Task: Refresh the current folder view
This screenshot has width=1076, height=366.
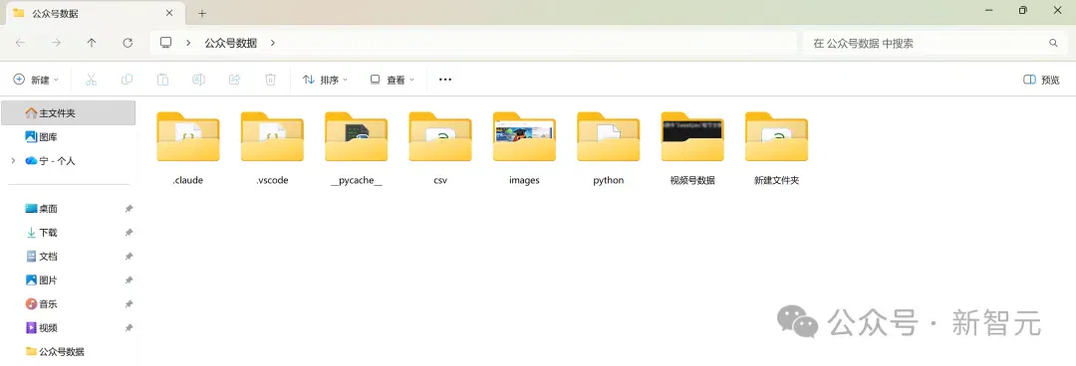Action: 128,43
